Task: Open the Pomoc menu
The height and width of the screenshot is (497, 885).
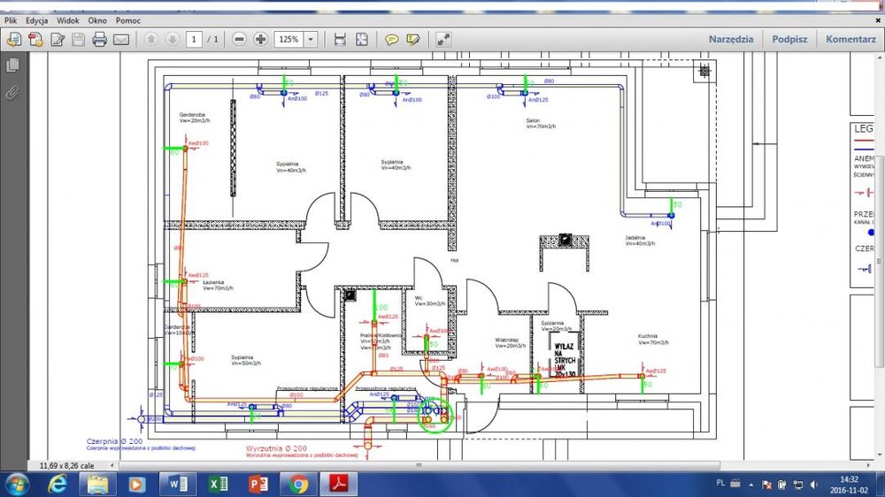Action: tap(128, 19)
